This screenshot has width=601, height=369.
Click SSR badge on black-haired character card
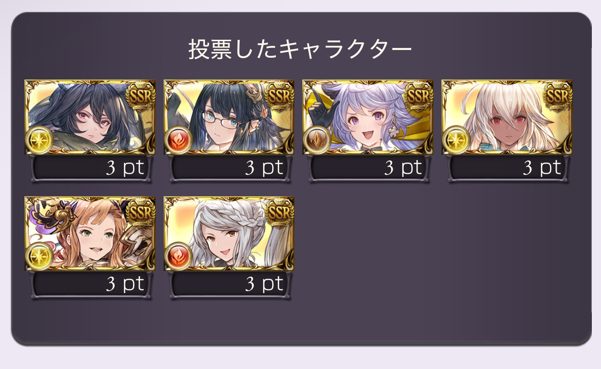pyautogui.click(x=141, y=96)
